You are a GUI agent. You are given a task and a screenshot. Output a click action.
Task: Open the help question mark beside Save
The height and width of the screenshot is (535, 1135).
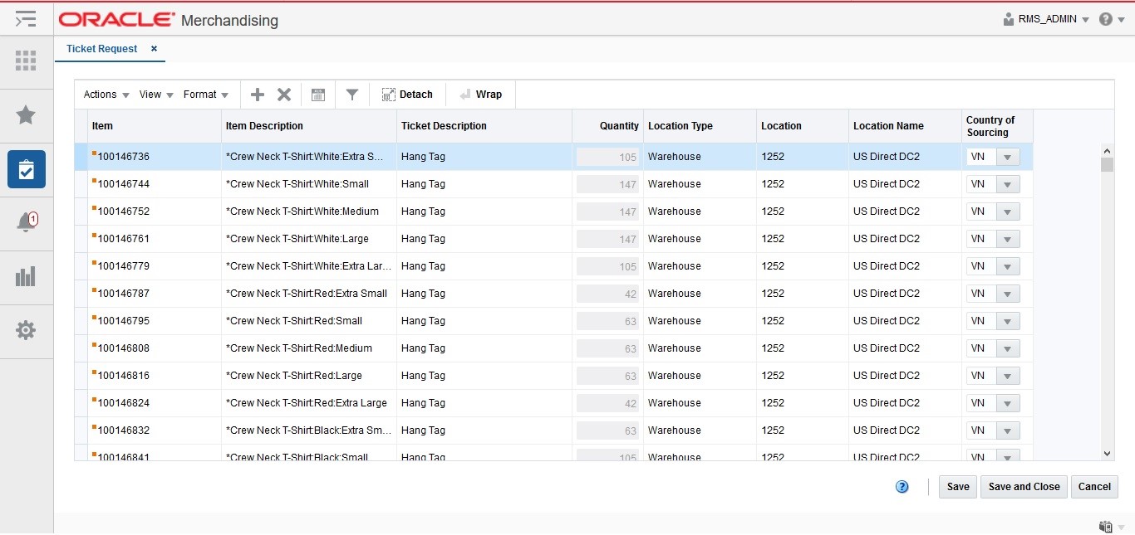click(x=902, y=487)
